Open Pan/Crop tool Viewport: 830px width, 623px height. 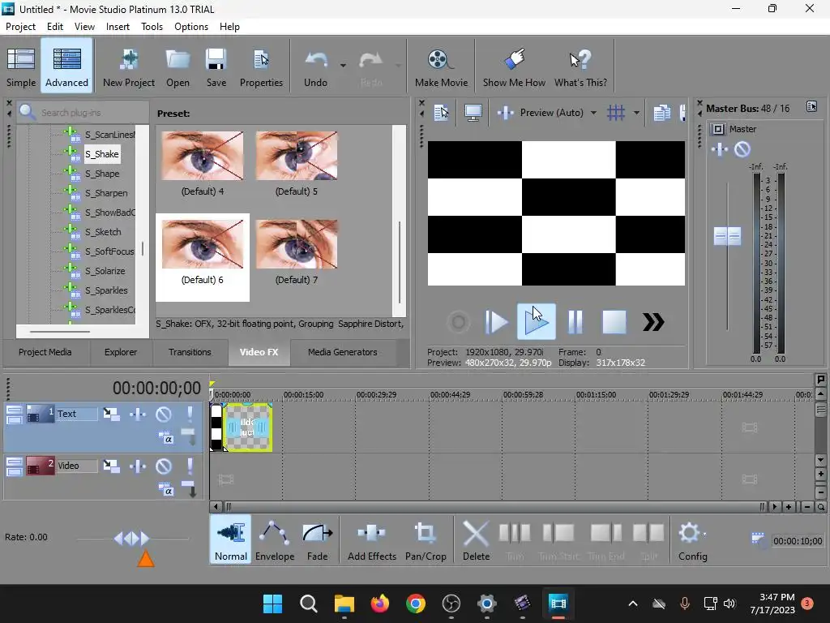(426, 539)
